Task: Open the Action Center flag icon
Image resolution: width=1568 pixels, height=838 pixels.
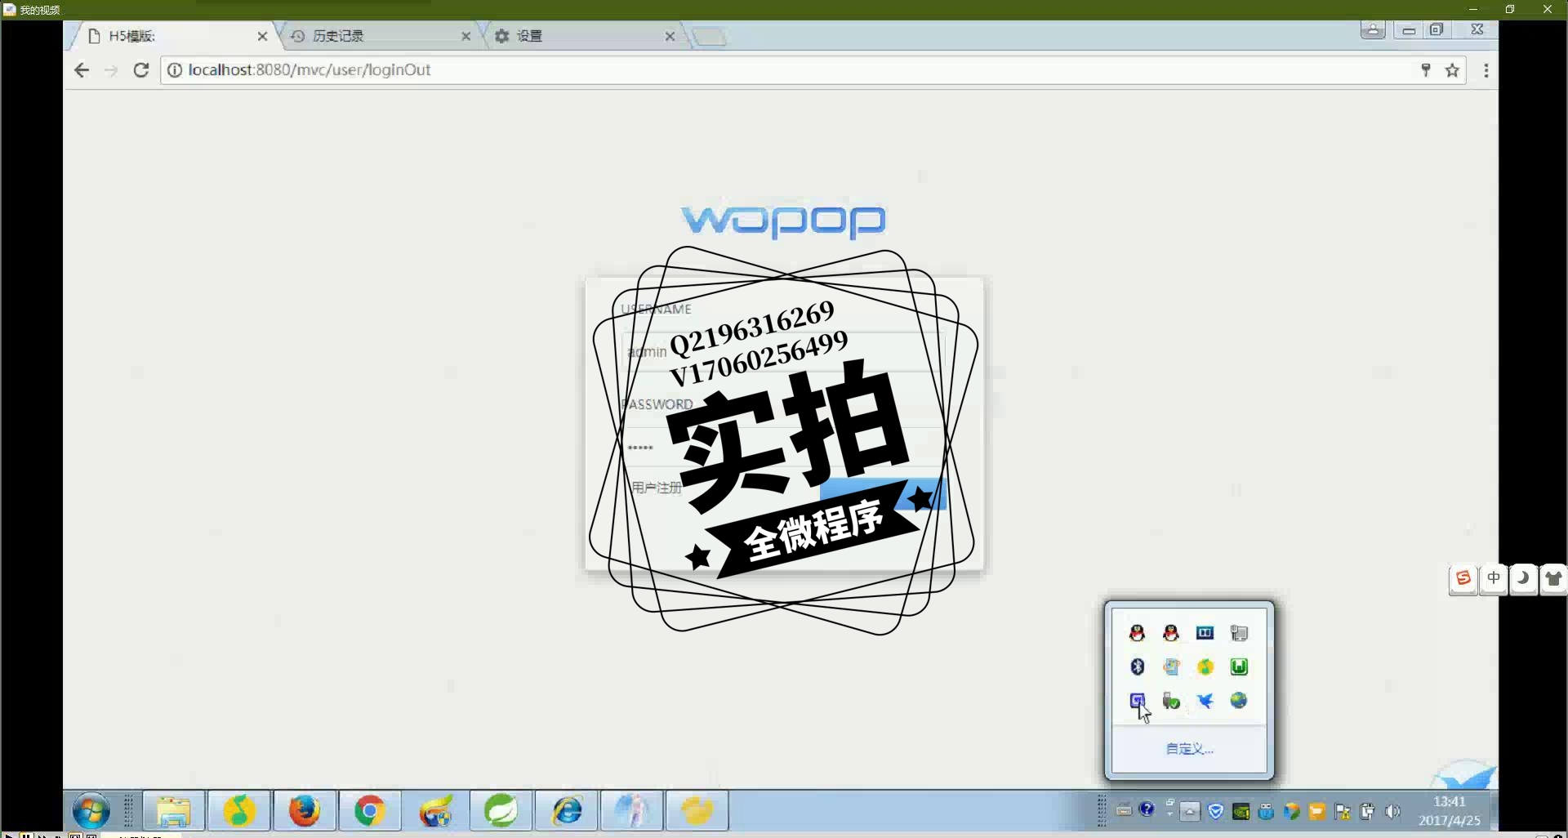Action: pos(1342,811)
